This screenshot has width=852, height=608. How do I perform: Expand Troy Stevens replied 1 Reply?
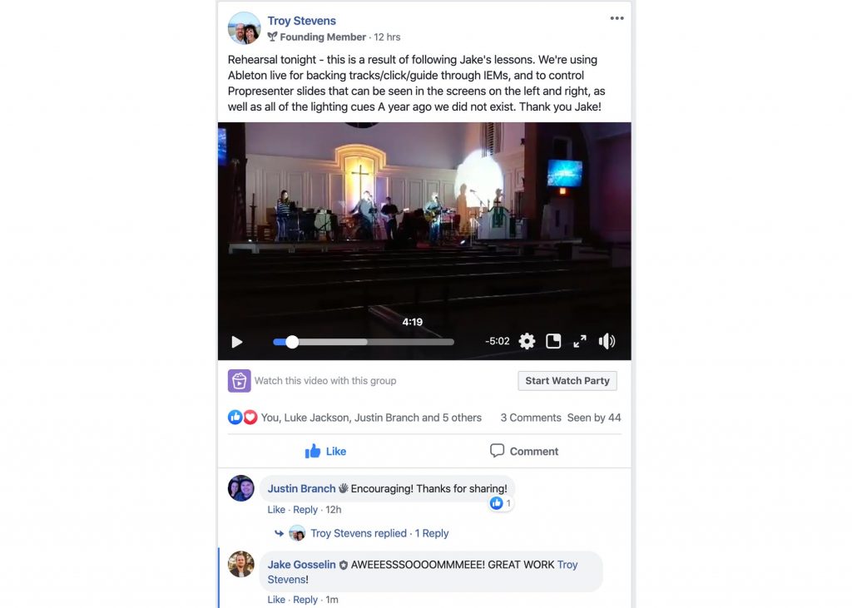pos(379,534)
